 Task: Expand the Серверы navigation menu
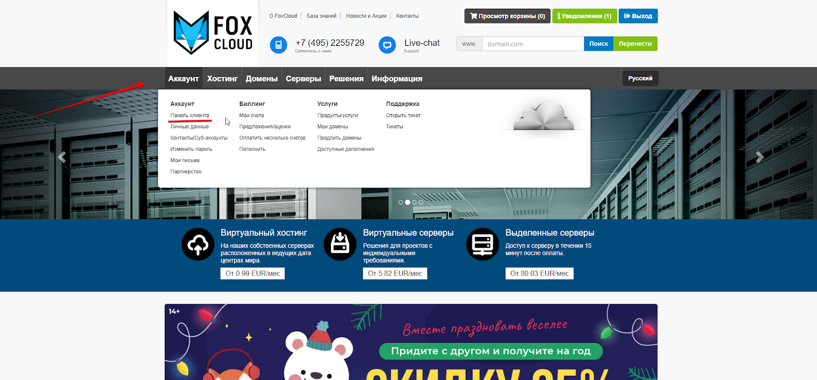(303, 78)
